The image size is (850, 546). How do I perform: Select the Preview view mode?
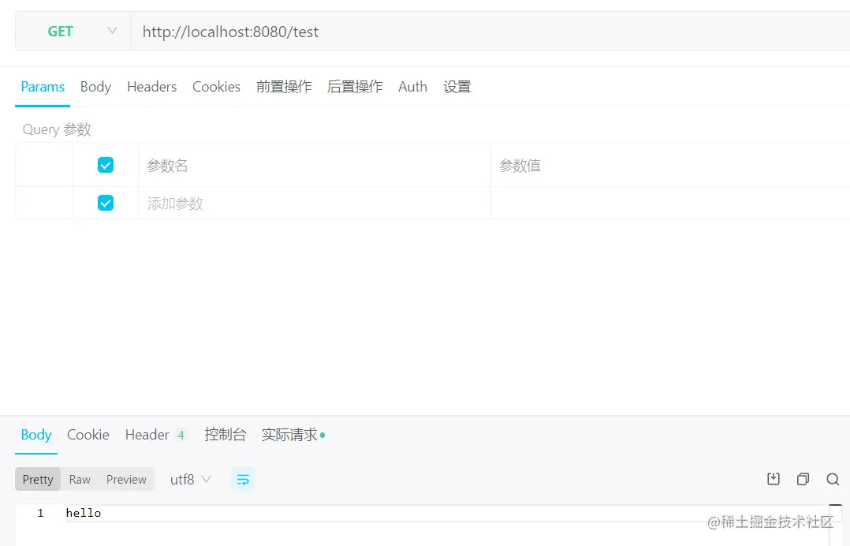tap(126, 479)
